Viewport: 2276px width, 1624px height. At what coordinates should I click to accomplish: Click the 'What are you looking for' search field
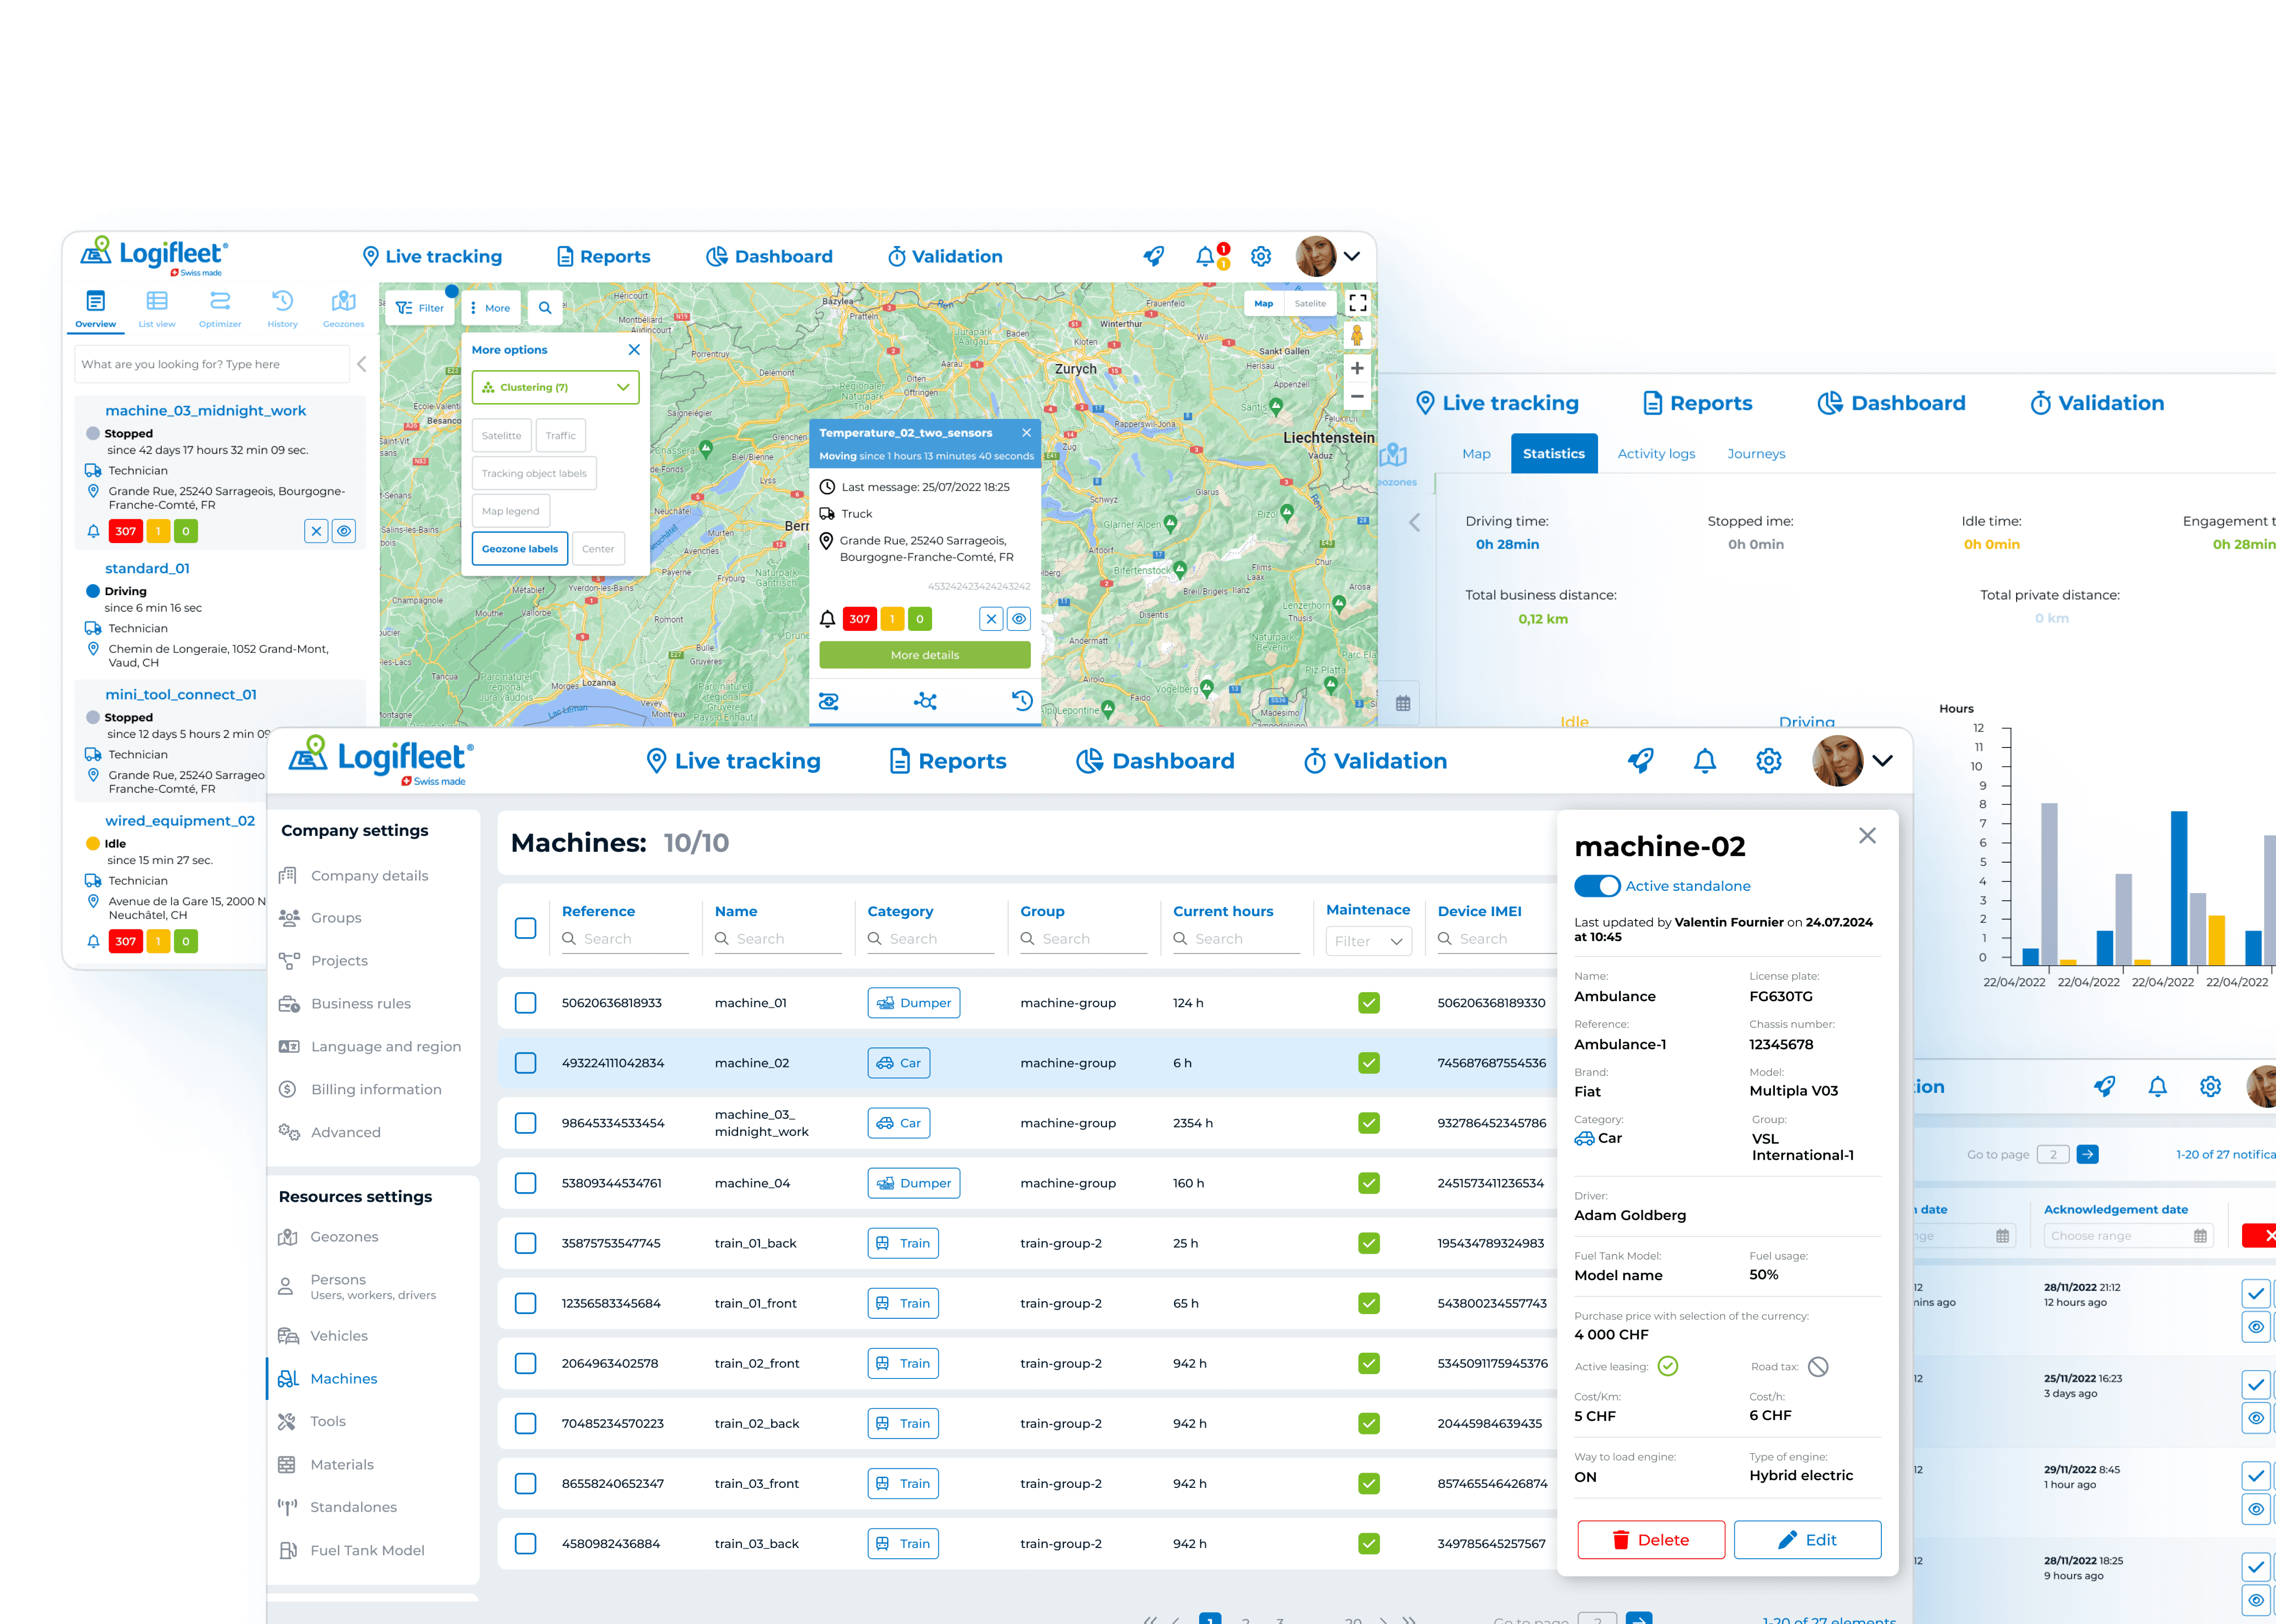click(x=212, y=364)
